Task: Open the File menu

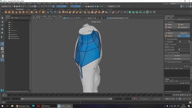Action: 2,3
